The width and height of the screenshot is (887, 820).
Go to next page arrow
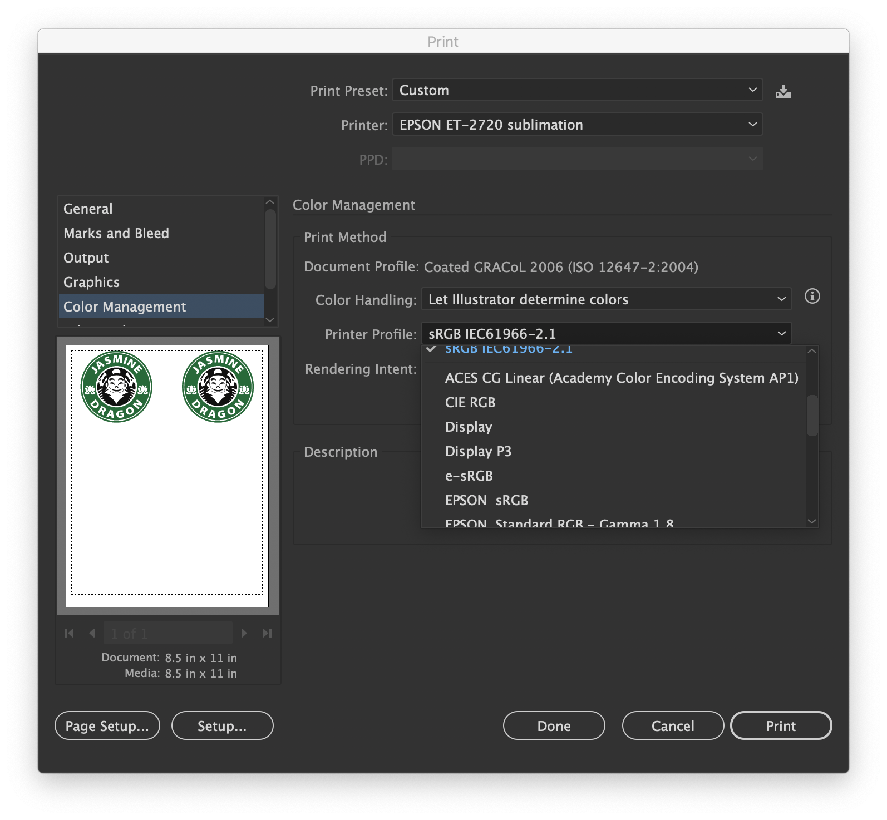coord(244,633)
